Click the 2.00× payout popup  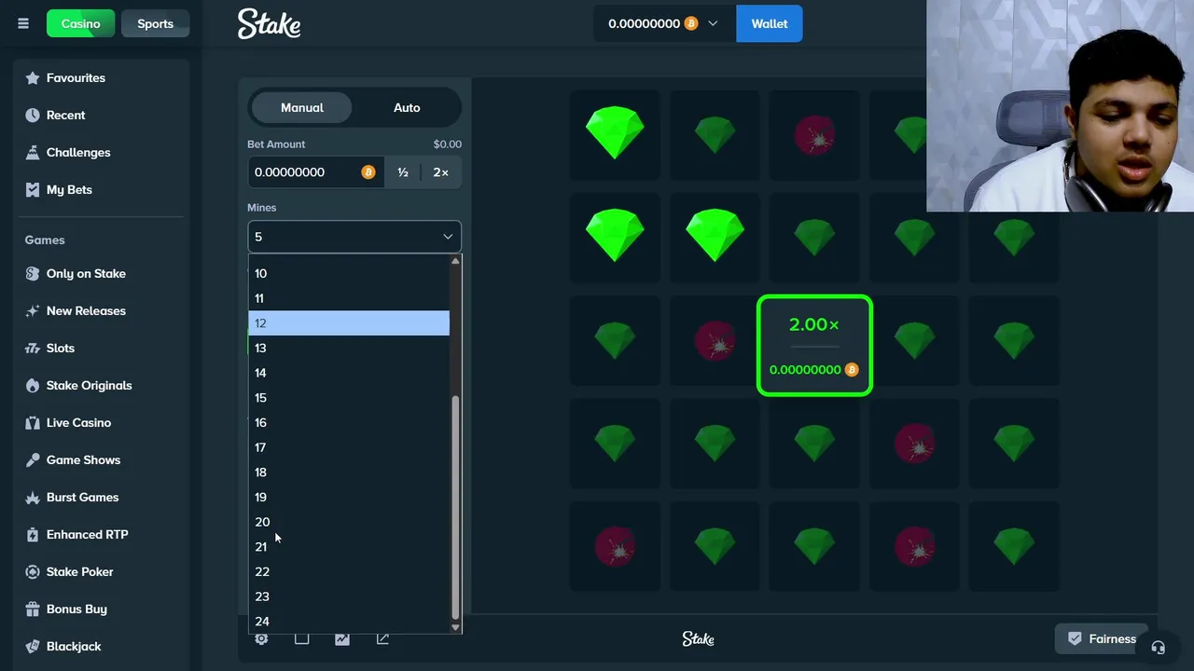tap(814, 346)
